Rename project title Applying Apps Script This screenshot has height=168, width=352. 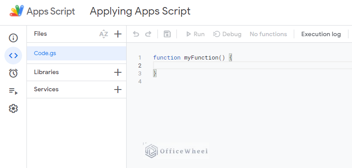[x=140, y=11]
